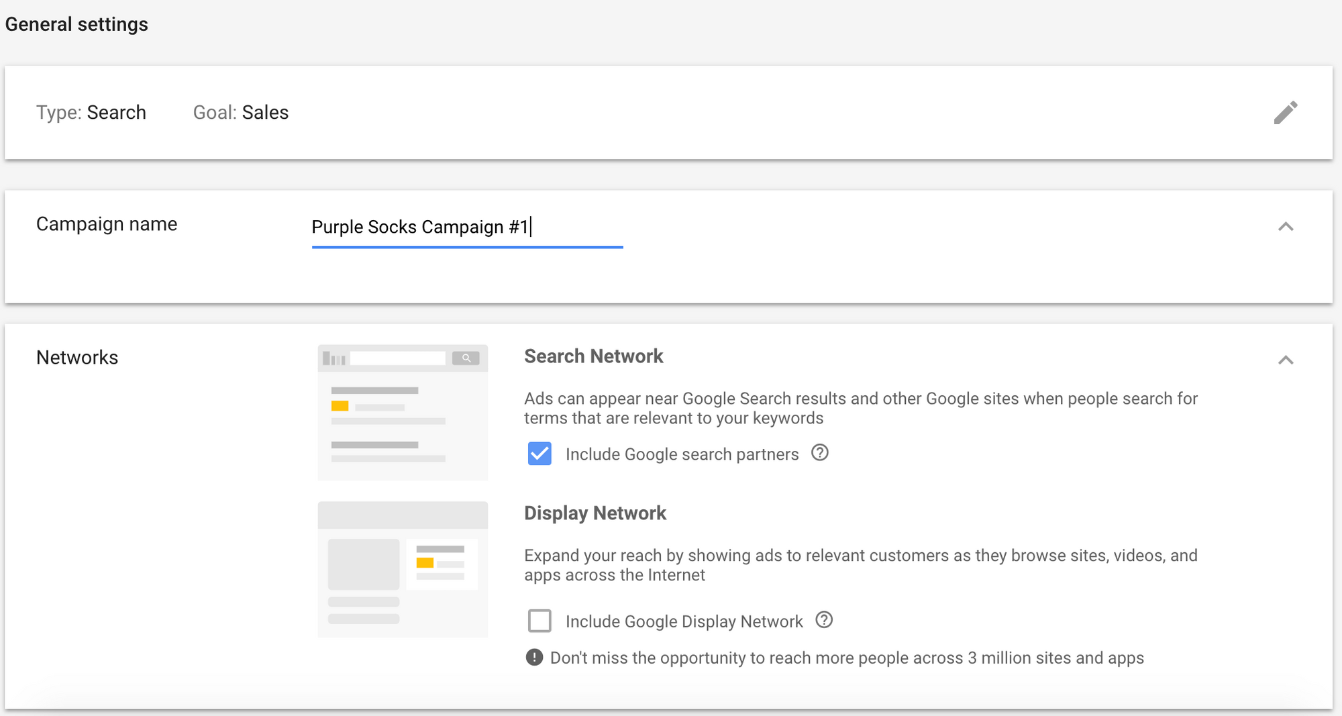This screenshot has height=716, width=1342.
Task: Click the yellow ad marker in the Display Network illustration
Action: coord(425,562)
